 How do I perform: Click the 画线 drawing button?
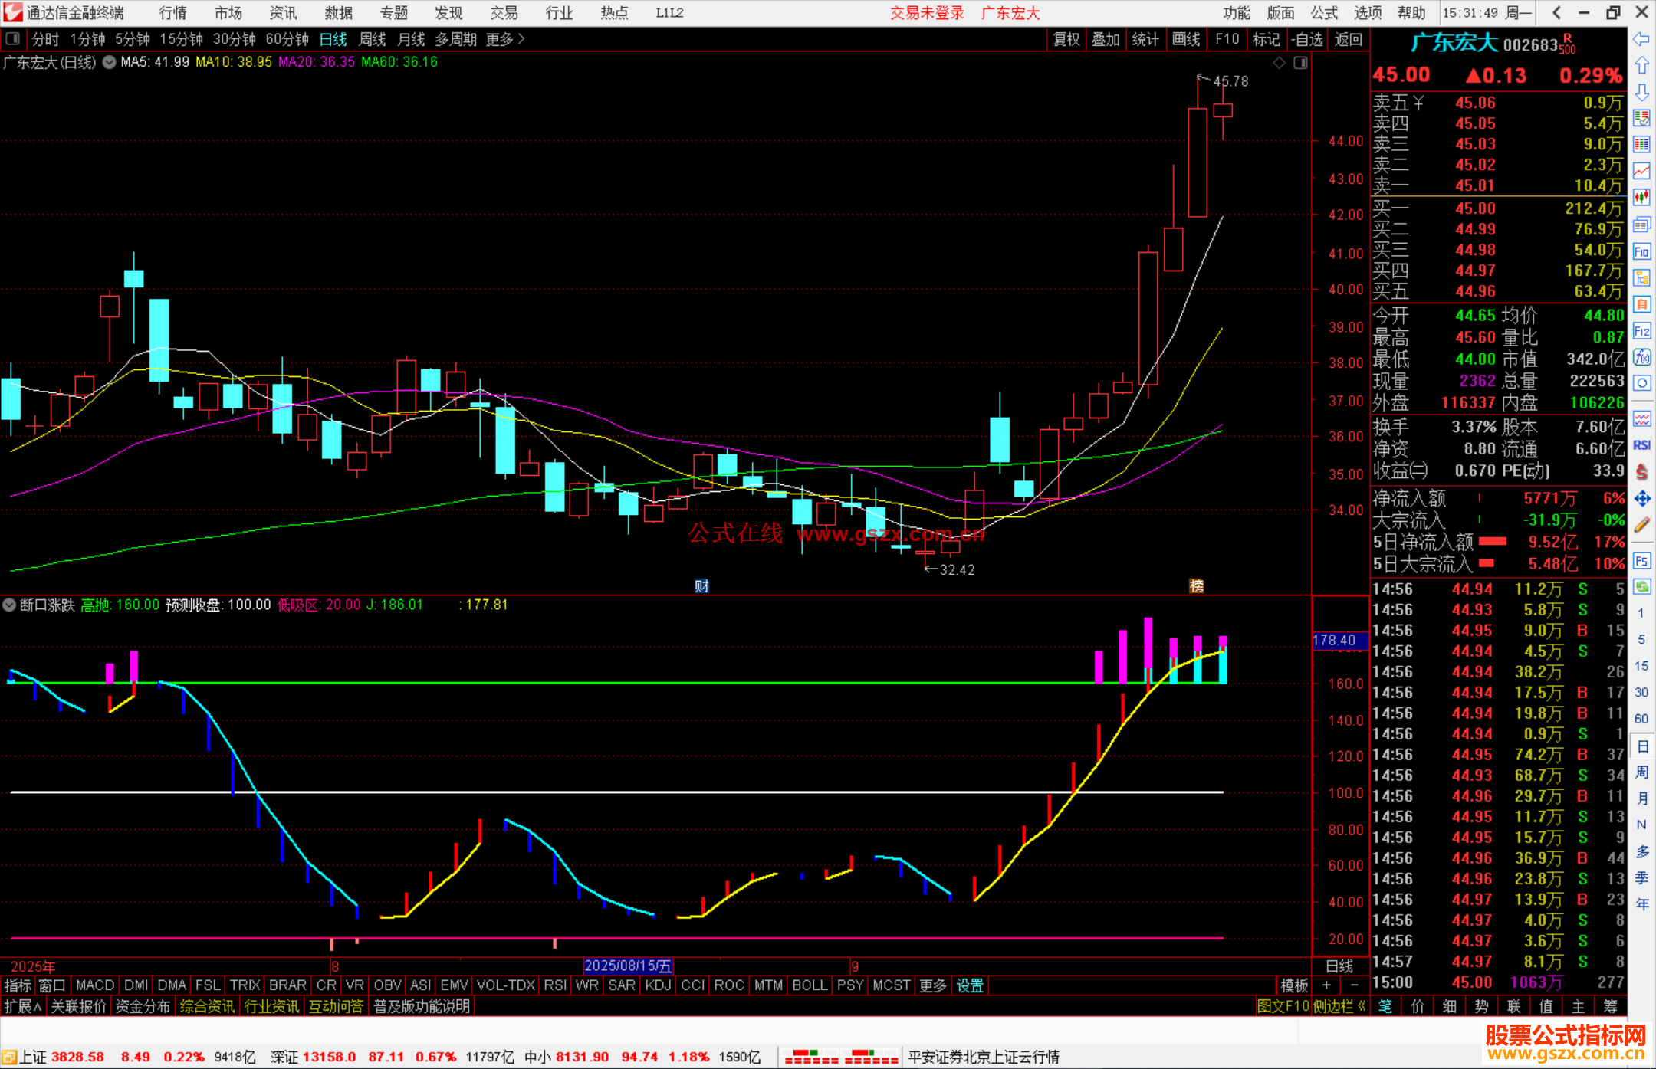click(x=1187, y=39)
